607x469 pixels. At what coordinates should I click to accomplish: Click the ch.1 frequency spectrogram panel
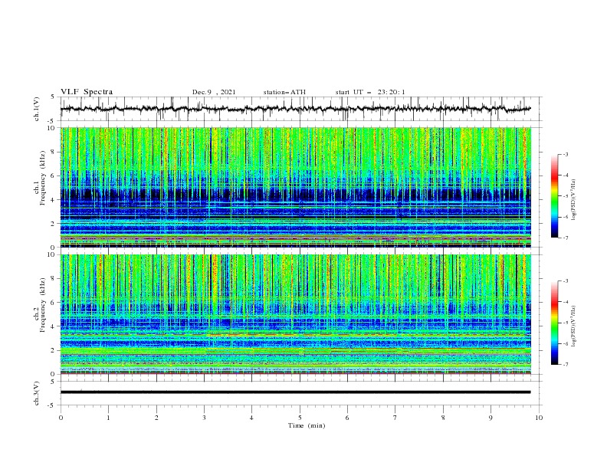click(296, 187)
